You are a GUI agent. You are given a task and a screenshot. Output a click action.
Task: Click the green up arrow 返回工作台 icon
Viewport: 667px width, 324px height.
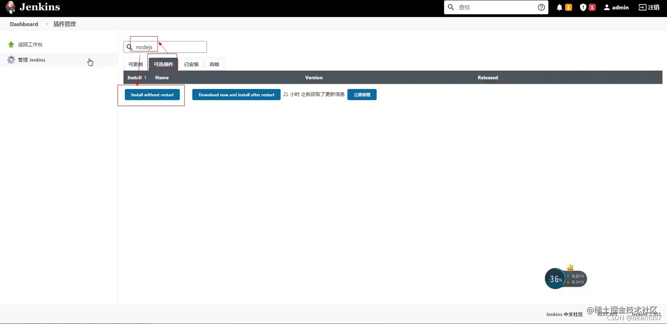coord(11,45)
